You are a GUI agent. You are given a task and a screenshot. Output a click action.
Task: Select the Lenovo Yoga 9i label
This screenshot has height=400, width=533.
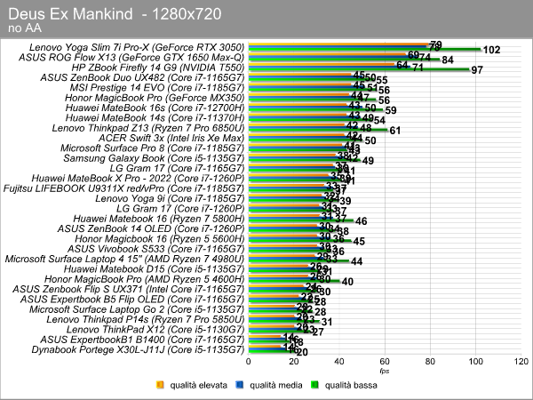click(170, 198)
